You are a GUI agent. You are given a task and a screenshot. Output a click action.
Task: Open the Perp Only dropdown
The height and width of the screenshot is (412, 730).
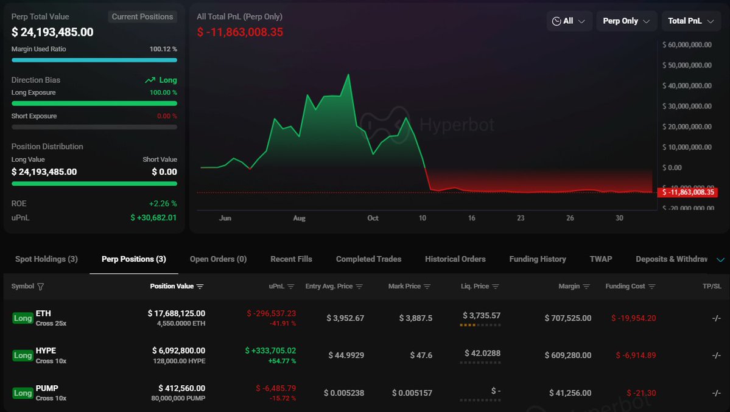pyautogui.click(x=626, y=21)
